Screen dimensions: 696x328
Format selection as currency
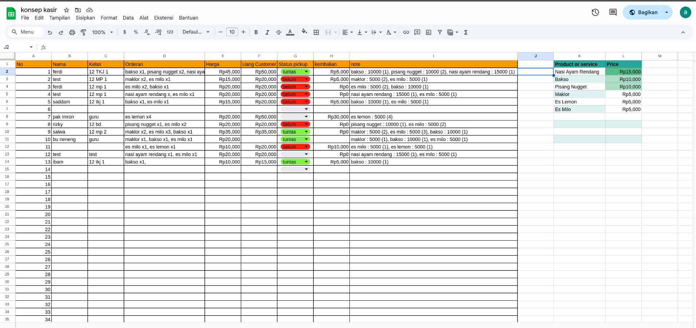click(125, 32)
